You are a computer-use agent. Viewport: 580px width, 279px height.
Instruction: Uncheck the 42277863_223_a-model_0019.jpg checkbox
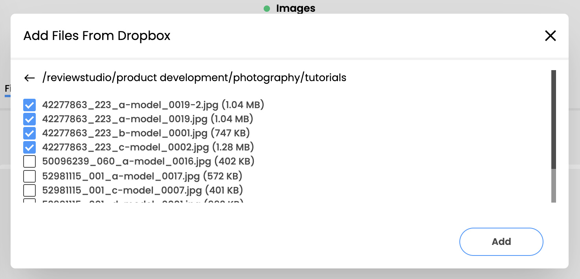coord(29,119)
